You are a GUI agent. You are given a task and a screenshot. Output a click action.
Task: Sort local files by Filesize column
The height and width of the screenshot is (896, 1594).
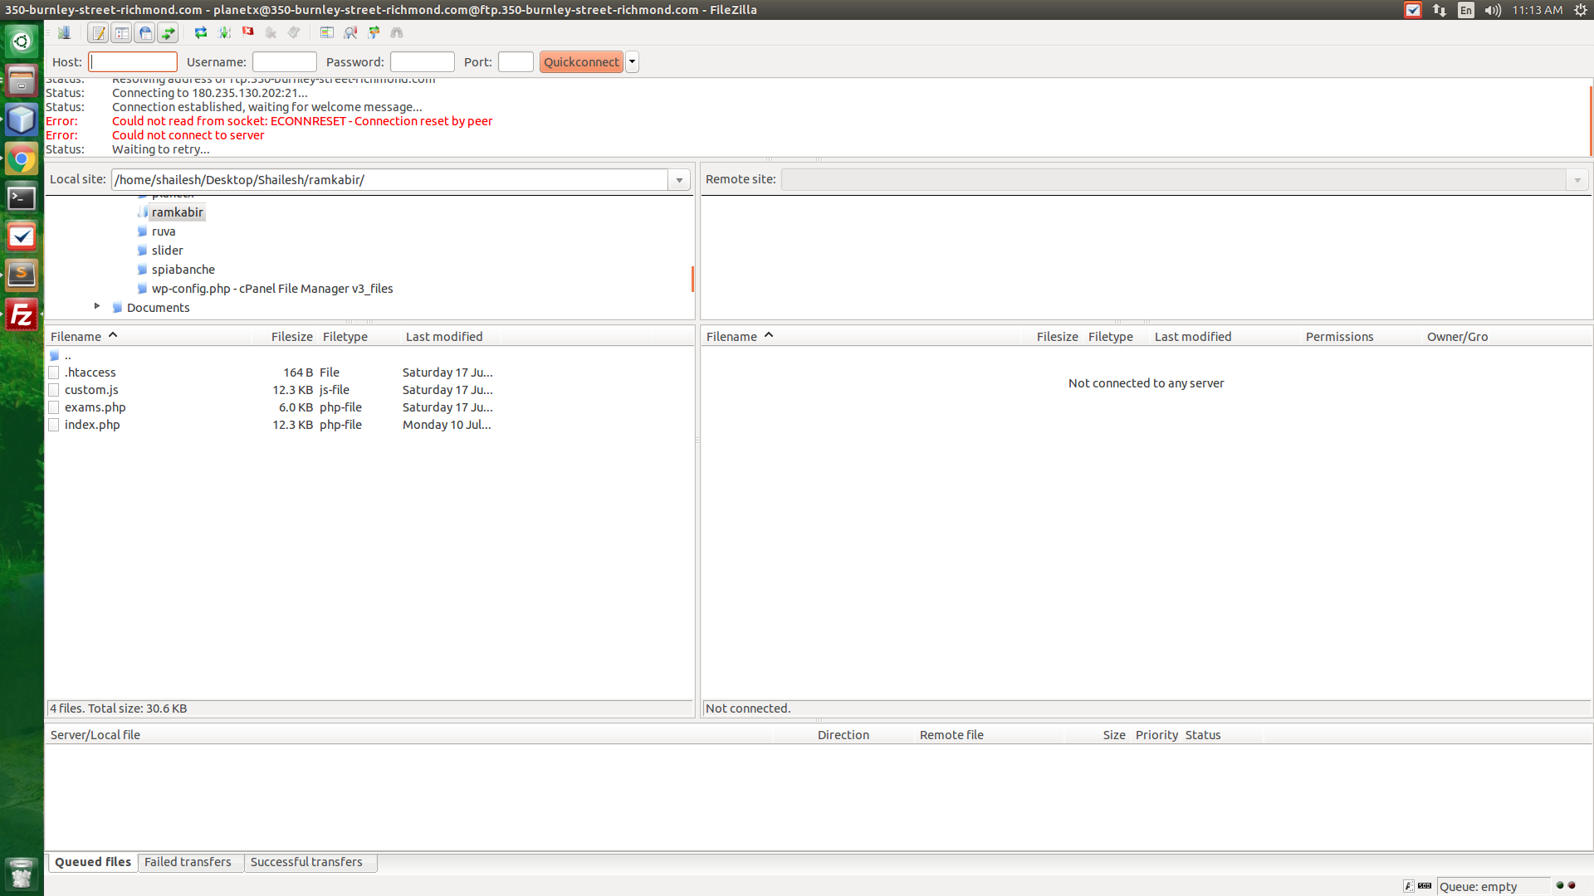(x=285, y=336)
